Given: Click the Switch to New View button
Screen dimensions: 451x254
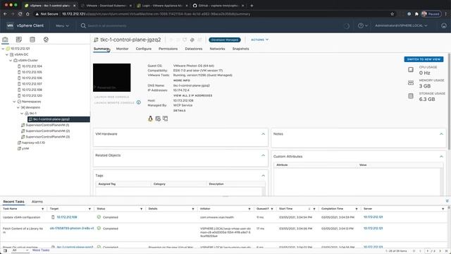Looking at the screenshot, I should 424,59.
